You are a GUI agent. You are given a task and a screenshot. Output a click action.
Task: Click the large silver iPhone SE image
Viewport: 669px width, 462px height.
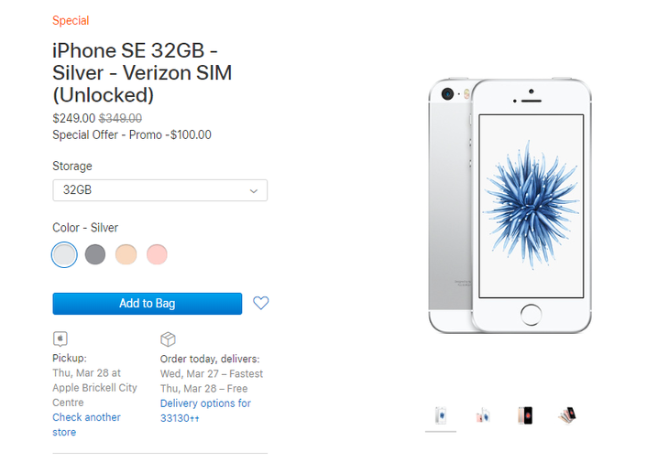[x=510, y=207]
